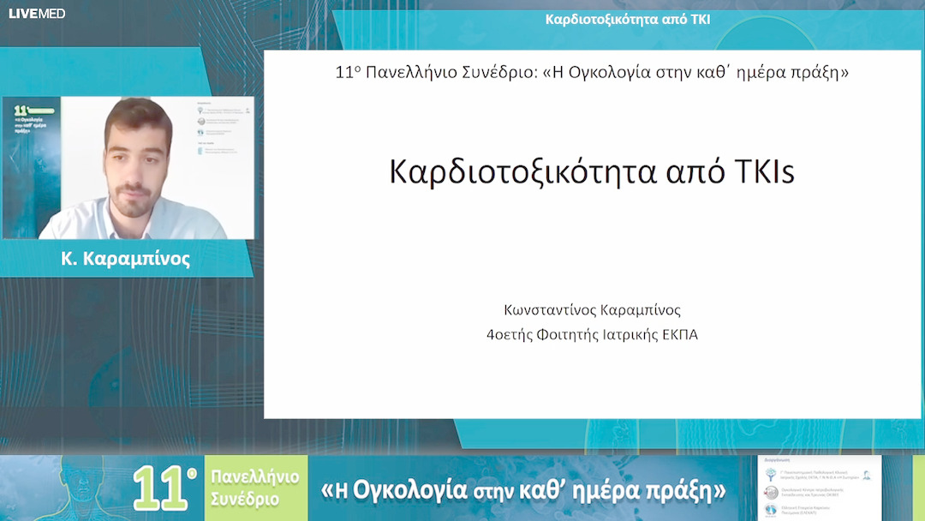Click the Κ. Καραμπίνος name plate
Image resolution: width=925 pixels, height=521 pixels.
[127, 260]
